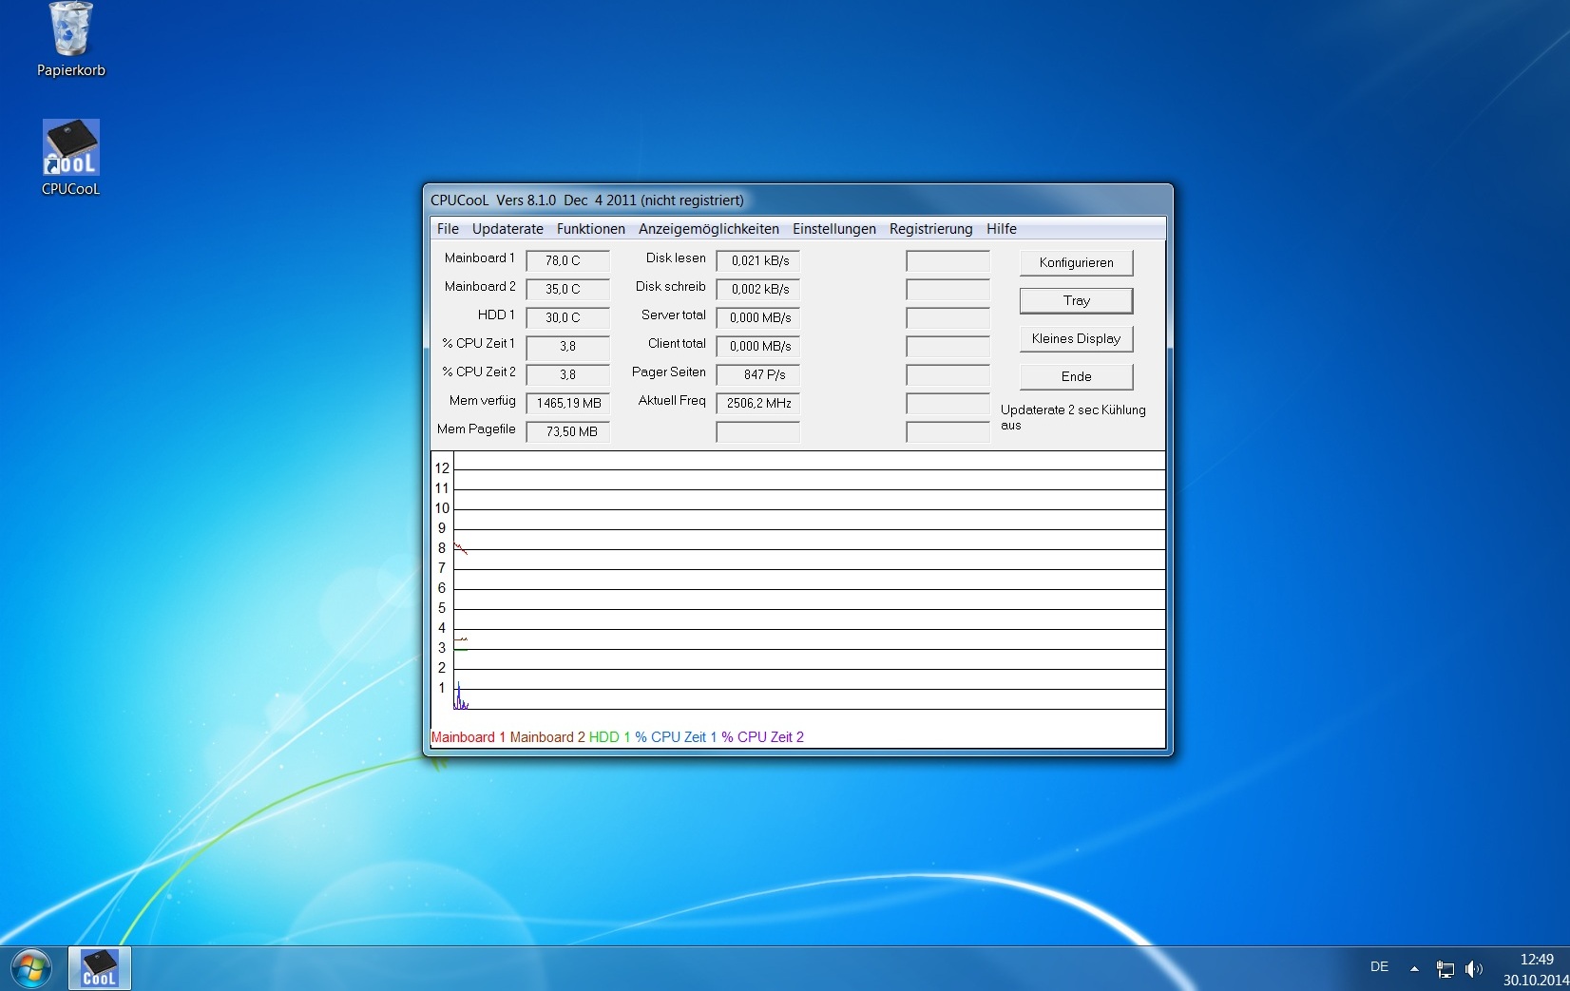Show hidden tray icons arrow

(x=1414, y=969)
